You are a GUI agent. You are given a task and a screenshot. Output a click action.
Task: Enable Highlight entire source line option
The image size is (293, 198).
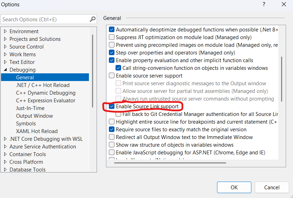click(x=112, y=122)
